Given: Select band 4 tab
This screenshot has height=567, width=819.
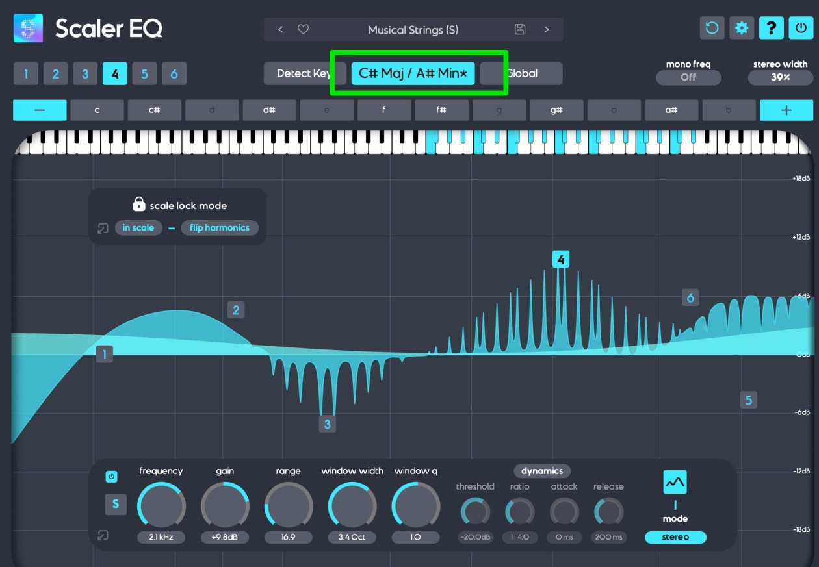Looking at the screenshot, I should (115, 74).
